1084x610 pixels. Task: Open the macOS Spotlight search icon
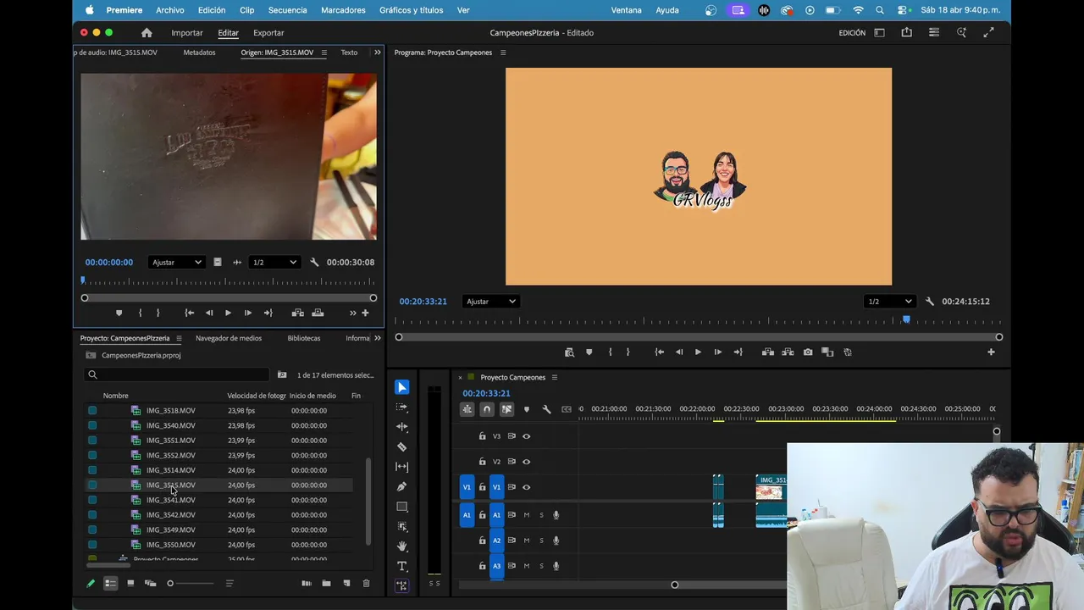pyautogui.click(x=880, y=10)
